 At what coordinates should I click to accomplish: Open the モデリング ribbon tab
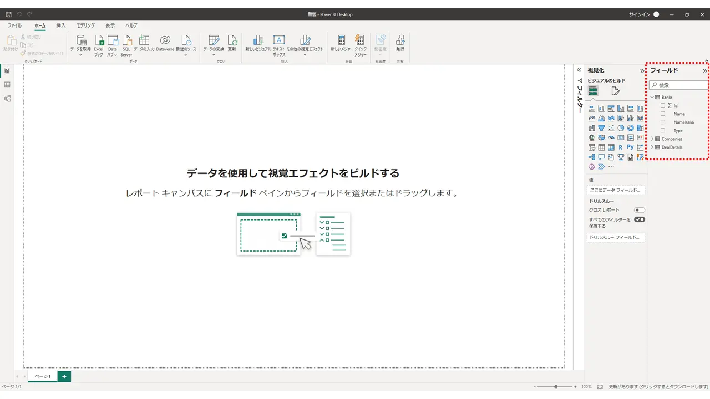(85, 25)
